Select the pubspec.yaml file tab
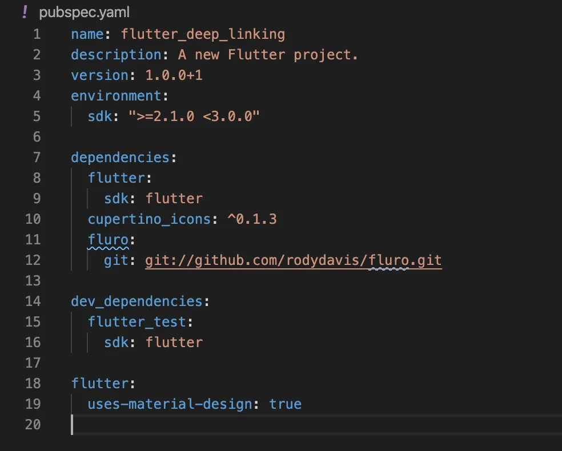The image size is (562, 451). 75,12
